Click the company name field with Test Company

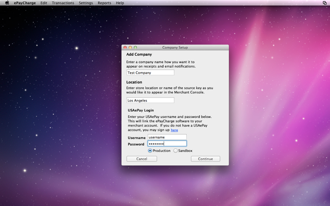pos(150,73)
